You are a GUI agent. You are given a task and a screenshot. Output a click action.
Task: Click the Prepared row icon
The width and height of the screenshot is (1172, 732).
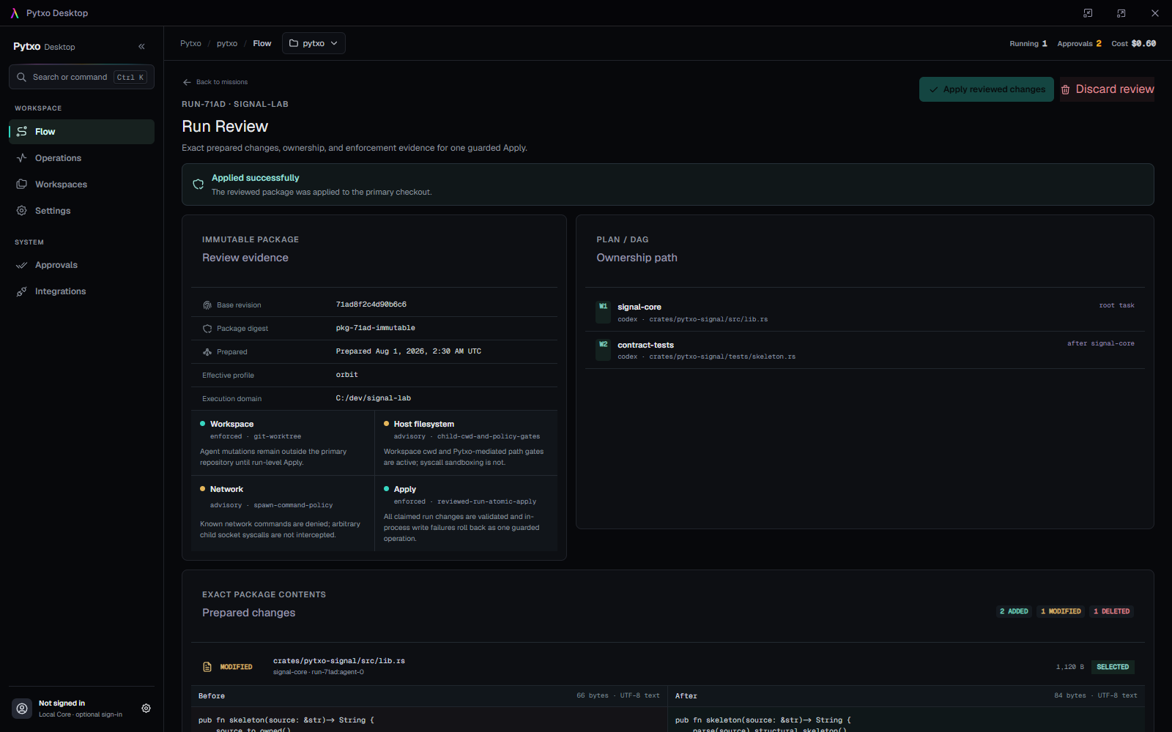(207, 352)
